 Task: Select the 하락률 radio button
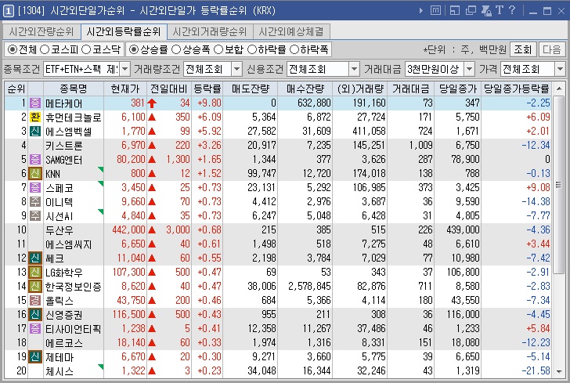pos(252,49)
